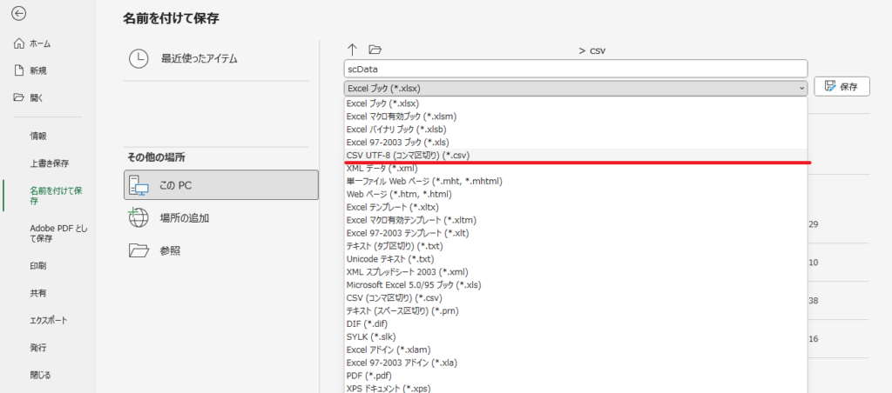
Task: Click the csv folder in the path
Action: click(598, 50)
